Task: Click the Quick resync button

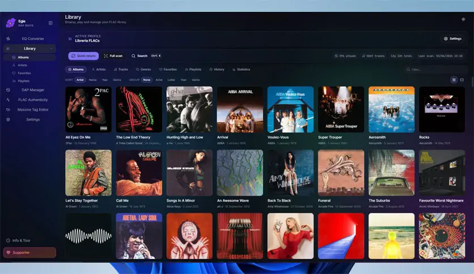Action: (x=84, y=56)
